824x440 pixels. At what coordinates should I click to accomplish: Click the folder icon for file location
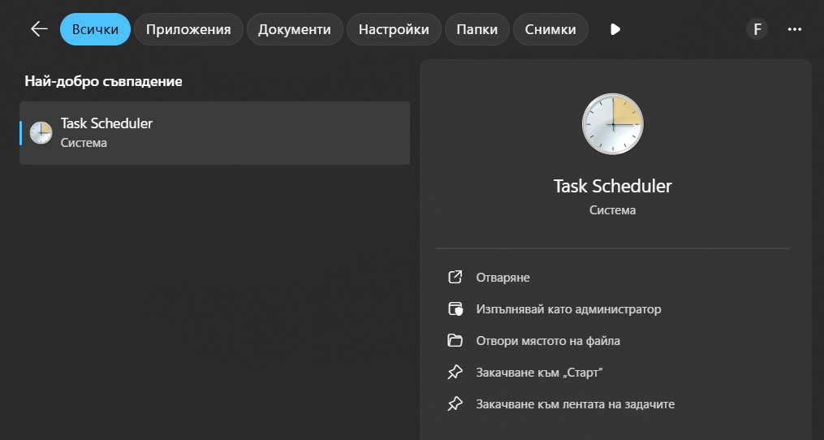pos(455,341)
